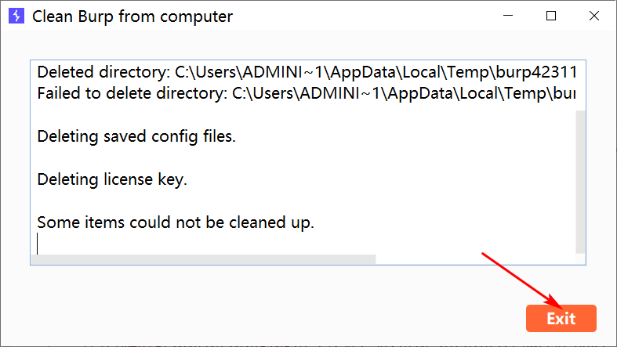Minimize the Clean Burp window
This screenshot has width=617, height=347.
508,16
